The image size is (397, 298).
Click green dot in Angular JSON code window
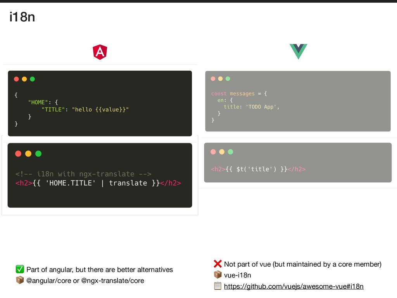tap(33, 79)
